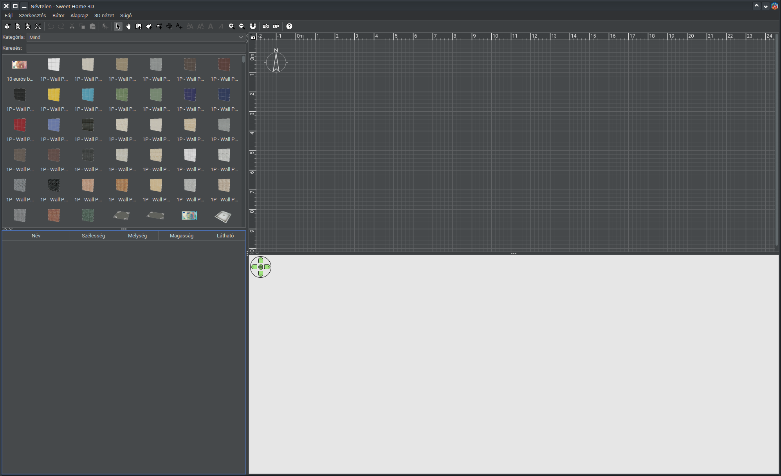Viewport: 781px width, 476px height.
Task: Sort furniture list by Név column
Action: pyautogui.click(x=36, y=235)
